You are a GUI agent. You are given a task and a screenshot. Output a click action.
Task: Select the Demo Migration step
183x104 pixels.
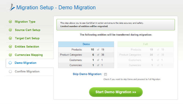26,63
